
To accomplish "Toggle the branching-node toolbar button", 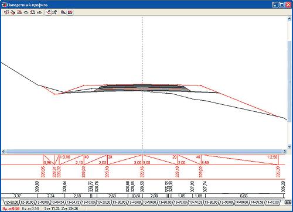I will click(54, 12).
